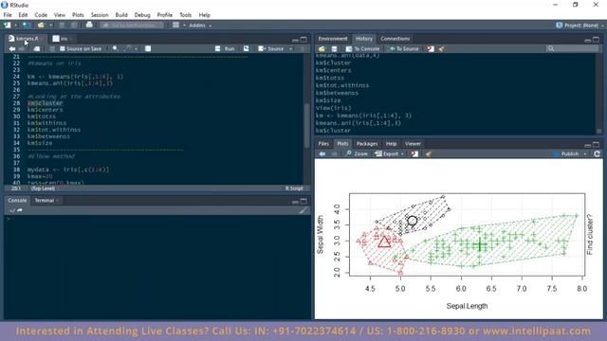
Task: Open the recent files dropdown arrow
Action: coord(50,26)
